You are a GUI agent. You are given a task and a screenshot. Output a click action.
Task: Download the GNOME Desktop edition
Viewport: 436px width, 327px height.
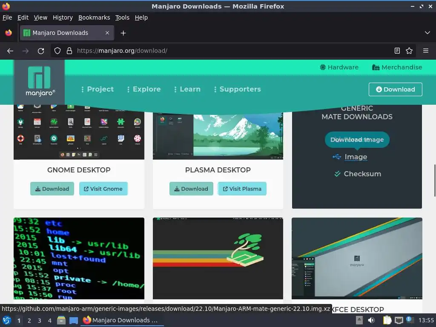point(52,189)
